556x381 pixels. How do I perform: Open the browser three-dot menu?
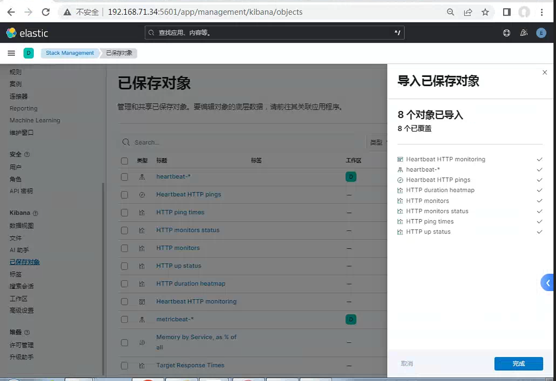pyautogui.click(x=542, y=12)
